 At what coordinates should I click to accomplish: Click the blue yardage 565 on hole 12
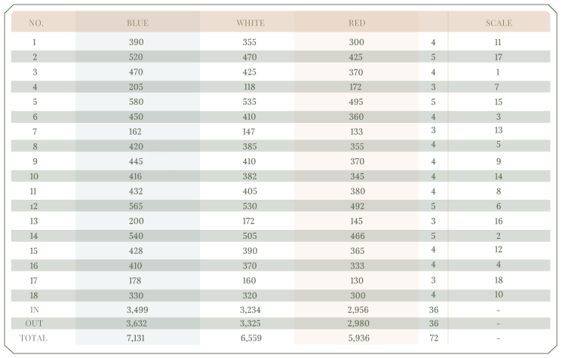point(136,206)
